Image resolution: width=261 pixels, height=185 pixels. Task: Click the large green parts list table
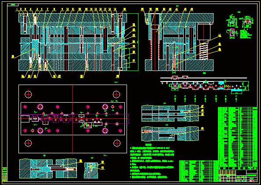[x=238, y=137]
